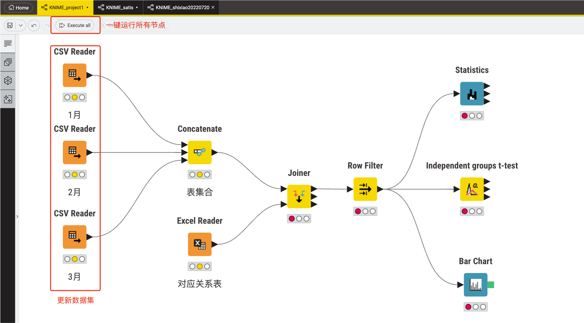This screenshot has width=584, height=323.
Task: Click the Independent groups t-test title
Action: [472, 166]
